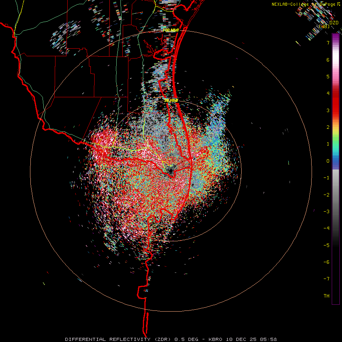Click the 7 value on the color scale
342x342 pixels.
tap(328, 43)
